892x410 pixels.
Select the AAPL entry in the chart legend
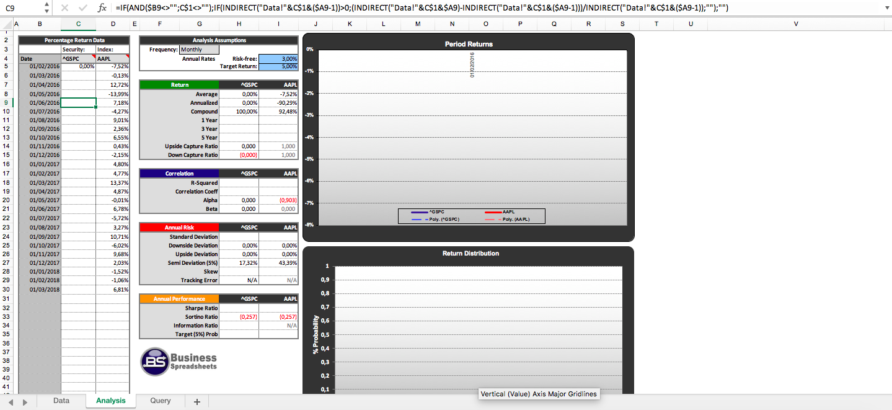click(510, 211)
